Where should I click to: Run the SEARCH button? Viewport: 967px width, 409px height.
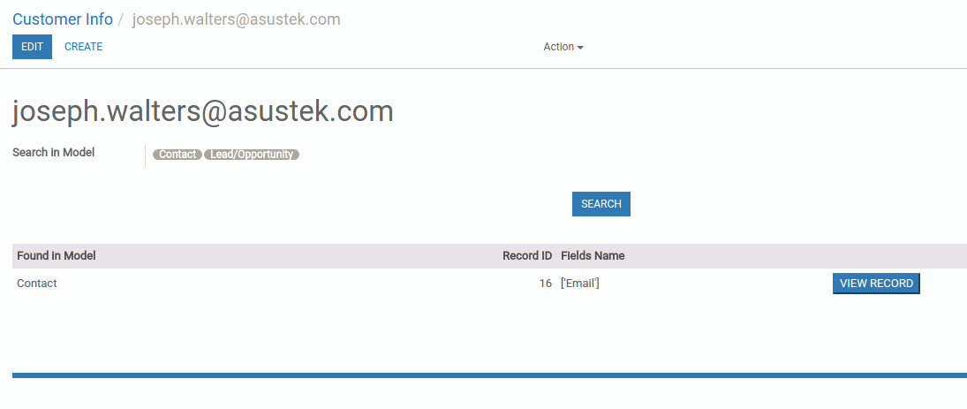601,204
